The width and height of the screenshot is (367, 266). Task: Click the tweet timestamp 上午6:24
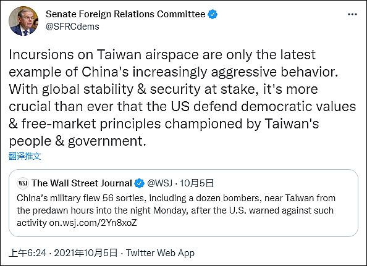point(27,253)
